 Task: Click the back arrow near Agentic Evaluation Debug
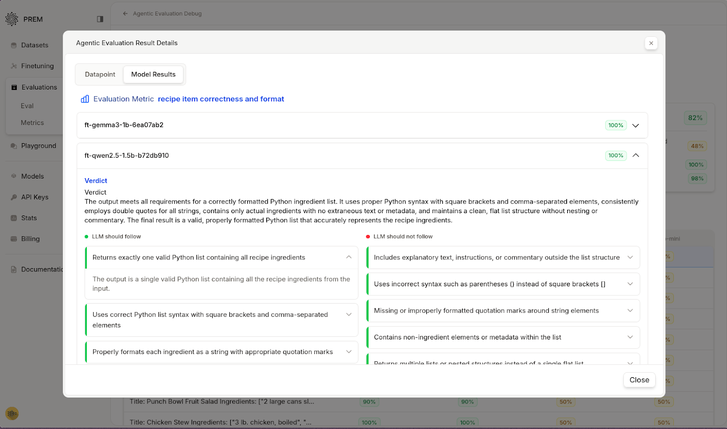click(x=125, y=13)
